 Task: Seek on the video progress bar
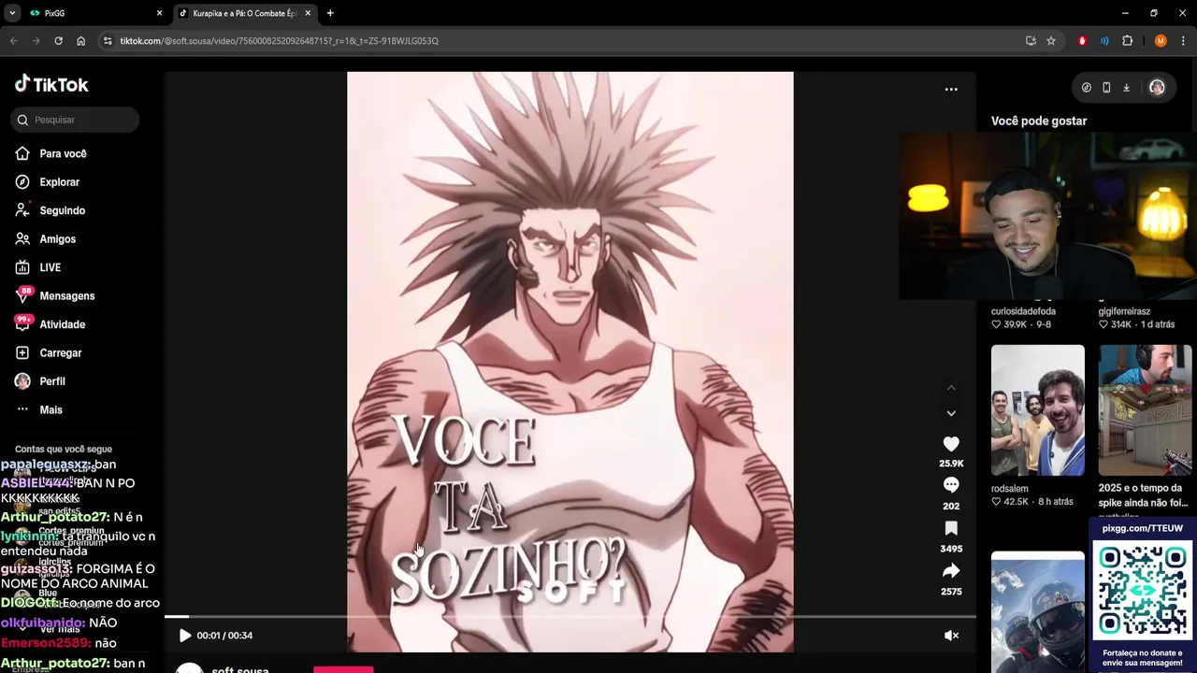tap(570, 617)
